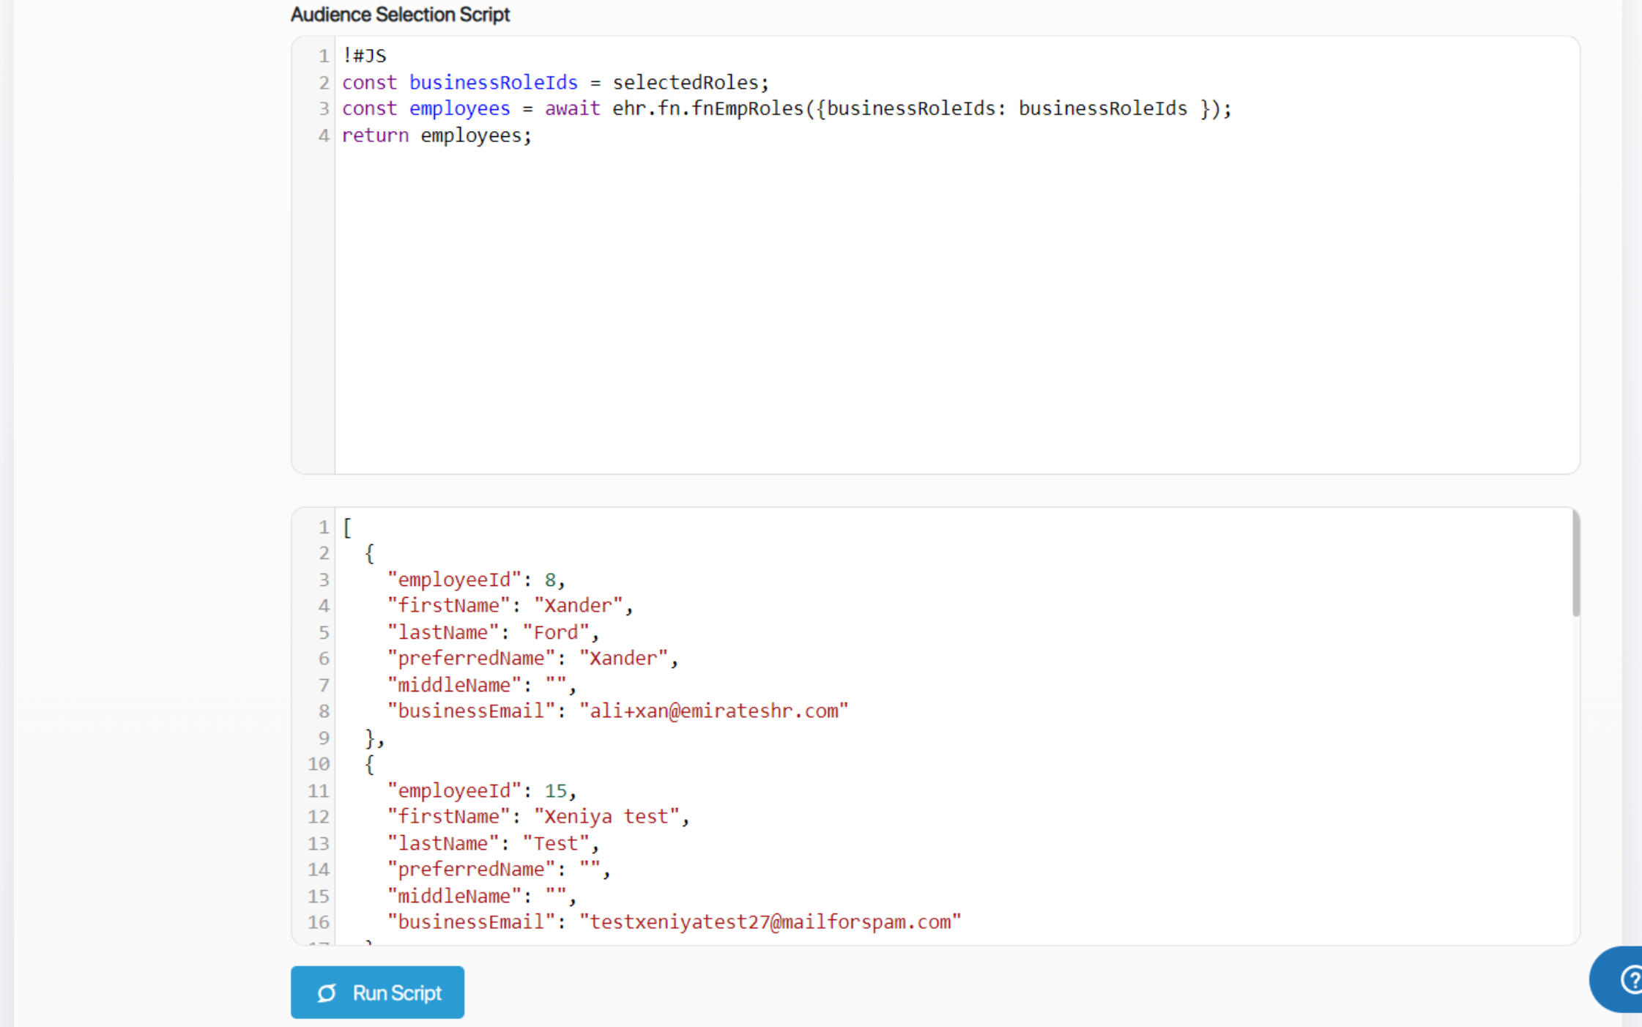Click the ali+xan@emirateshr.com email value
The image size is (1642, 1027).
coord(714,711)
